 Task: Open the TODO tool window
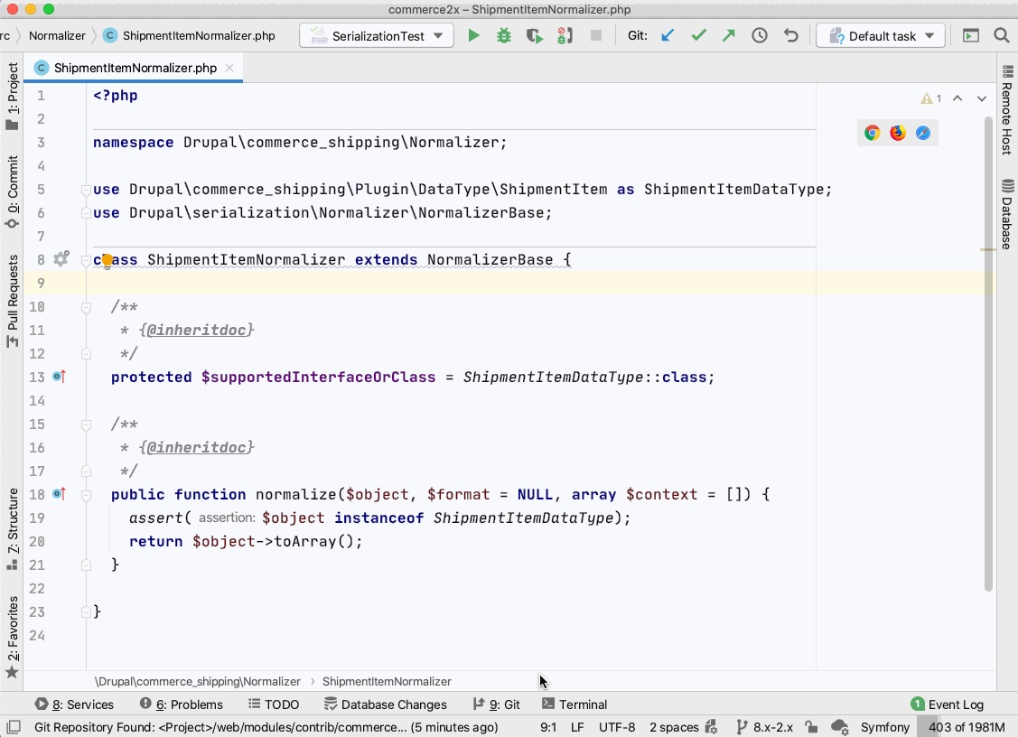point(274,704)
